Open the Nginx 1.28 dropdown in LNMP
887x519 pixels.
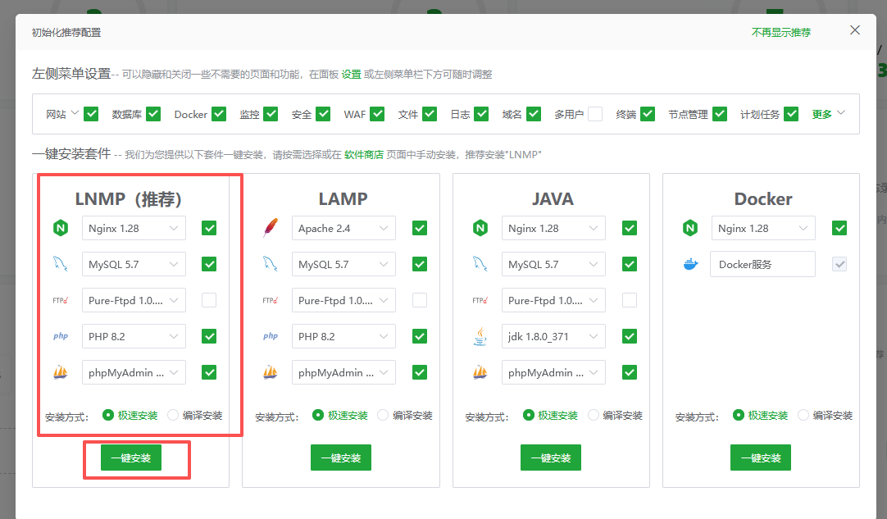click(134, 228)
